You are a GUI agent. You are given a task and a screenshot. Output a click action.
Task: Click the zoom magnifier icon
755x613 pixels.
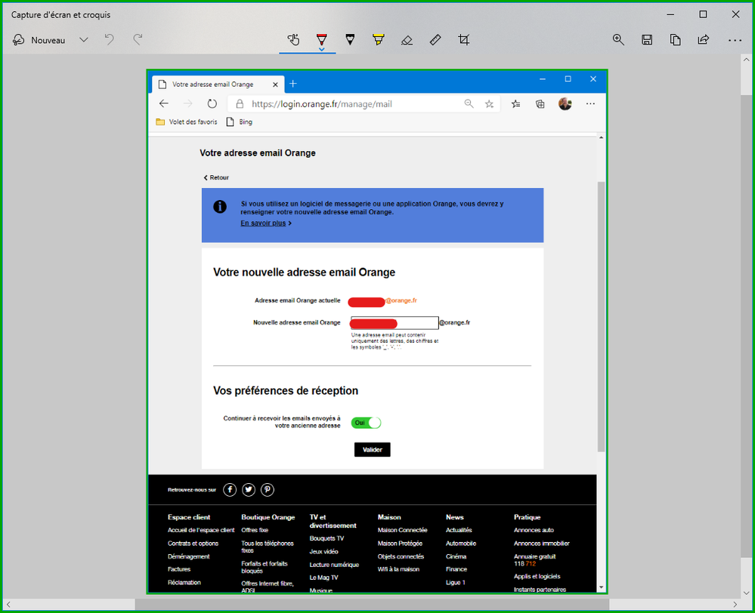[x=618, y=40]
